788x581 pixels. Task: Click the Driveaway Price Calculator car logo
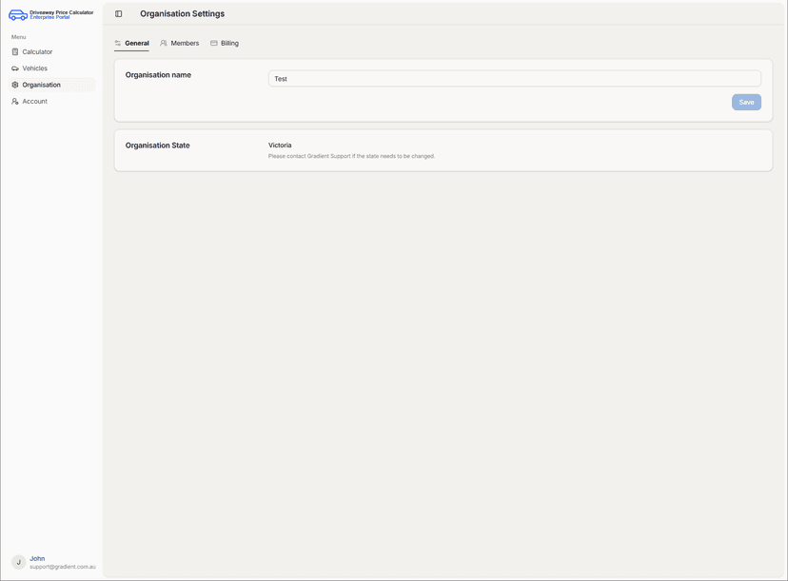click(x=18, y=14)
